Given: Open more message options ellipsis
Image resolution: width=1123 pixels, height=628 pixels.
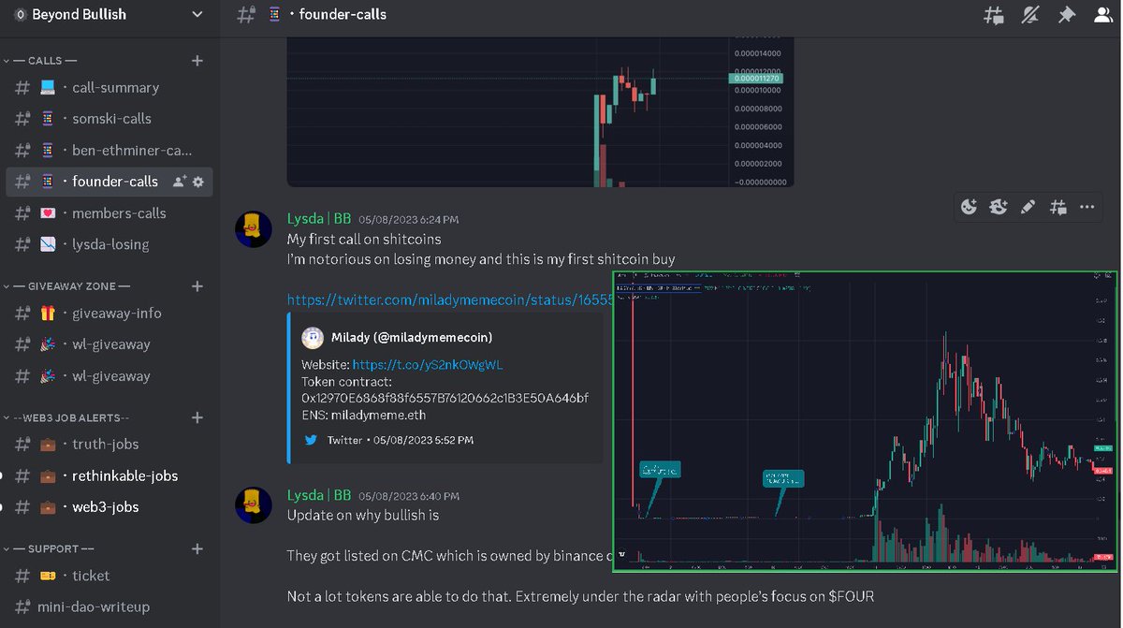Looking at the screenshot, I should pos(1087,208).
